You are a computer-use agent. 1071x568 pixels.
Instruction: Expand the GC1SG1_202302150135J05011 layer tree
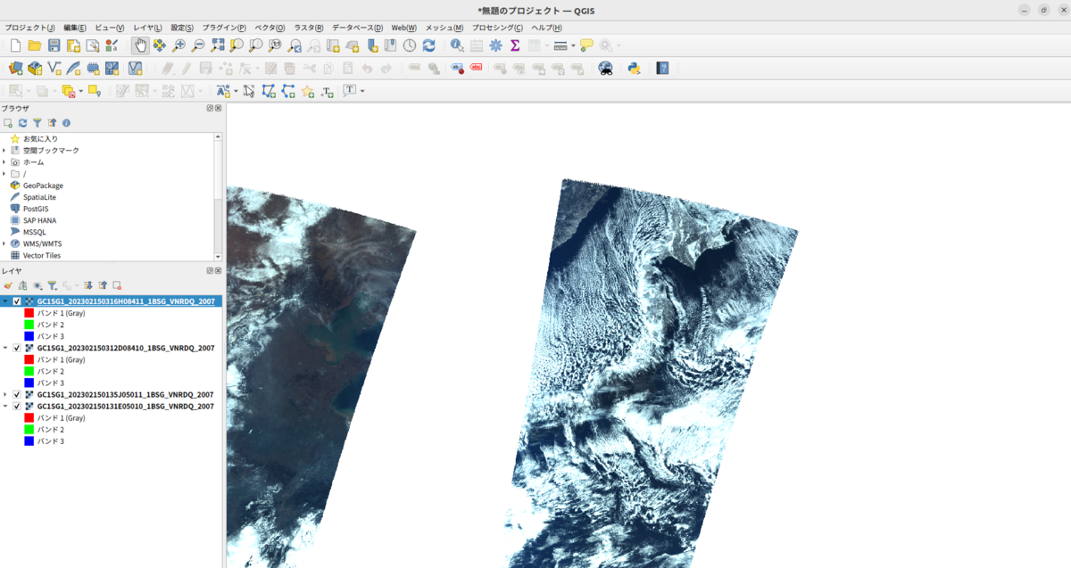point(5,394)
